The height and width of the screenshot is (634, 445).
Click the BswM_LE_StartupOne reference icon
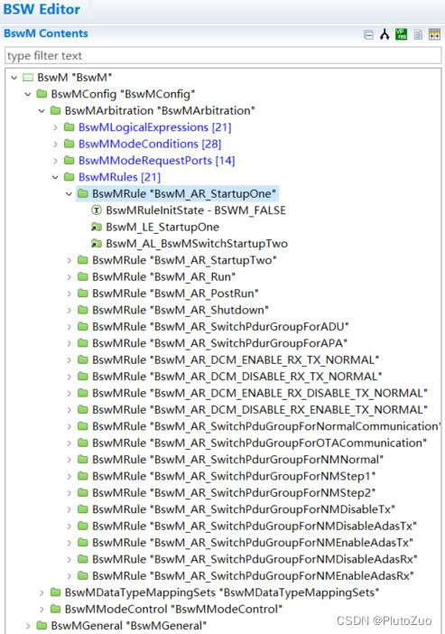click(x=97, y=227)
